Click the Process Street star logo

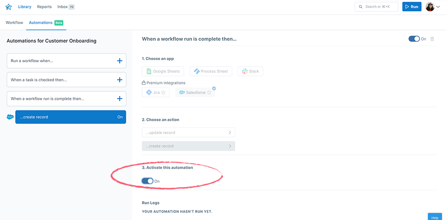pyautogui.click(x=9, y=7)
